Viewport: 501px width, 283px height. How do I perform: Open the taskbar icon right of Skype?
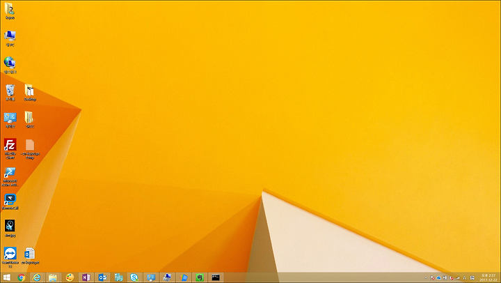pyautogui.click(x=150, y=277)
